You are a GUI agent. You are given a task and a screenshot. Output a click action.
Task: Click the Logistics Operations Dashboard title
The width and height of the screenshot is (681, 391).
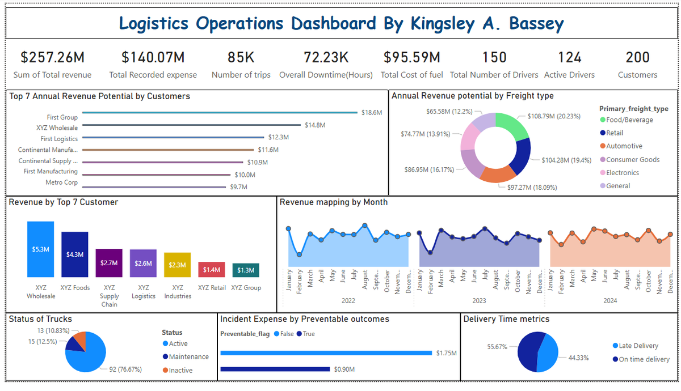click(x=342, y=23)
